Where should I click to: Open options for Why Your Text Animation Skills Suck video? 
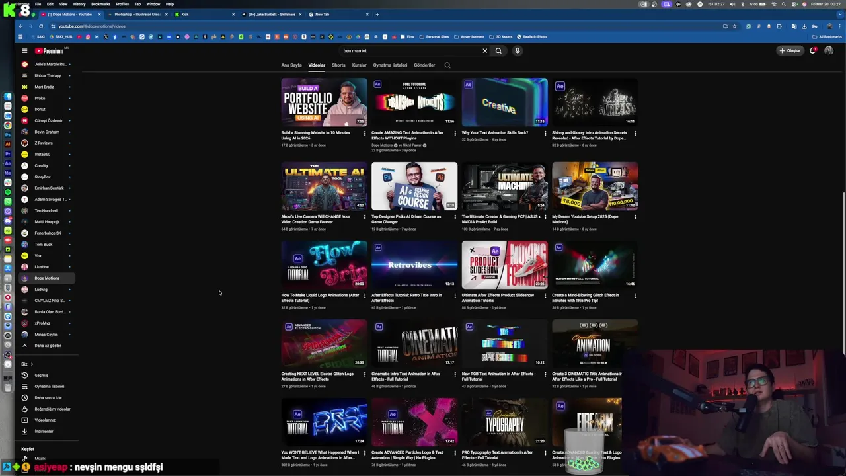tap(545, 133)
